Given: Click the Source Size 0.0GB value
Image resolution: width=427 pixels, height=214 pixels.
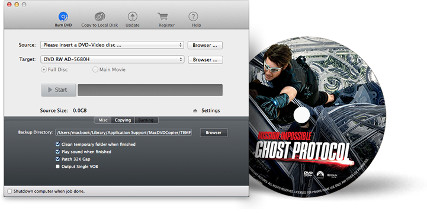Looking at the screenshot, I should (x=80, y=110).
